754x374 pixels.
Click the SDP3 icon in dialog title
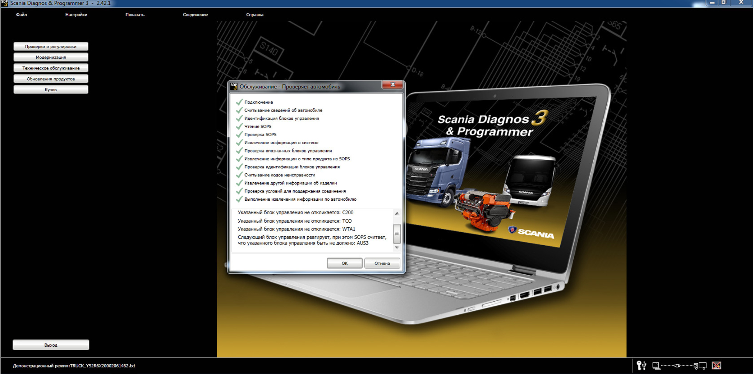[x=234, y=86]
